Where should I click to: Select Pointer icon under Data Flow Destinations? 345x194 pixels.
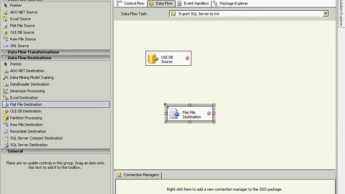point(5,64)
